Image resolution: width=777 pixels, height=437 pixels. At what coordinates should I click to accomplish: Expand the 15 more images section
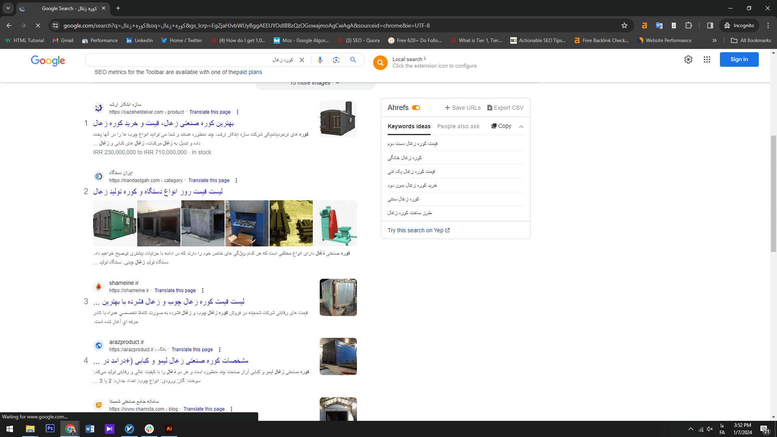315,83
